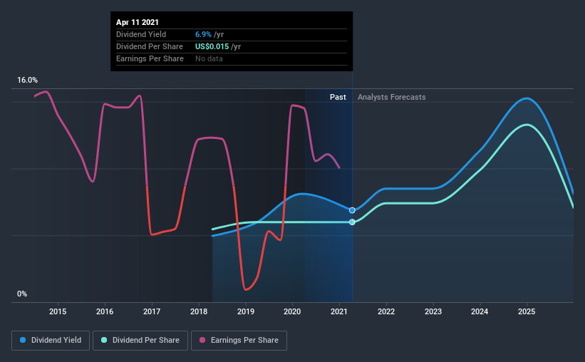Screen dimensions: 585x362
Task: Click the 2015 x-axis label
Action: 58,311
